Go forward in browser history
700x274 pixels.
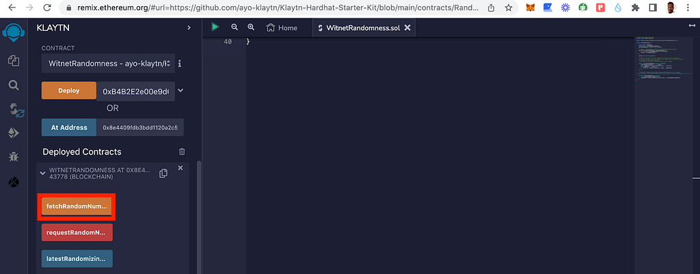(29, 8)
